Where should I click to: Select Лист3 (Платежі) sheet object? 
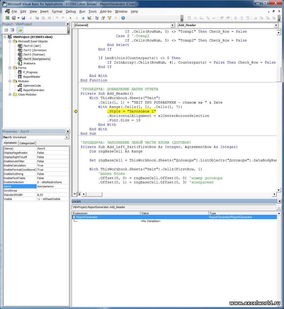34,54
